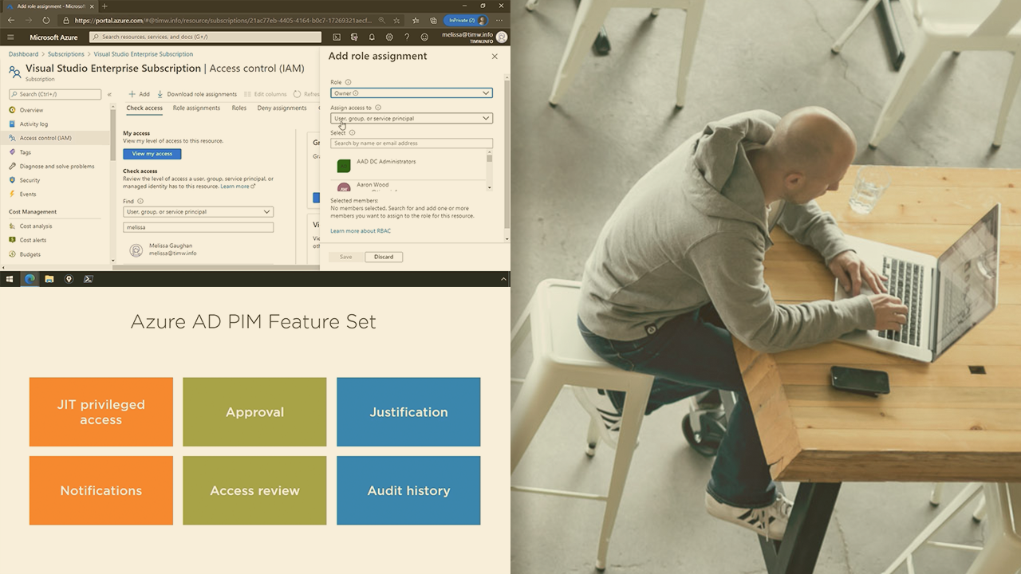The image size is (1021, 574).
Task: Open the Deny assignments tab
Action: (x=282, y=108)
